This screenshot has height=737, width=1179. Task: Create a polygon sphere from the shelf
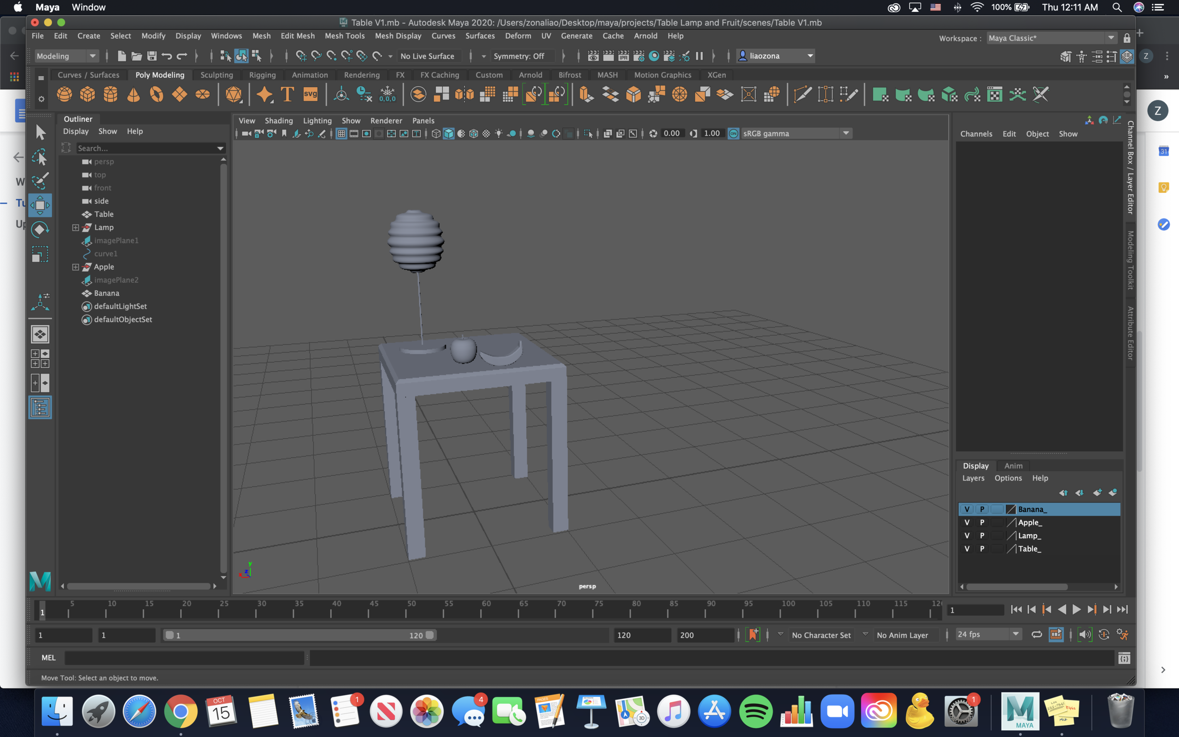tap(64, 94)
